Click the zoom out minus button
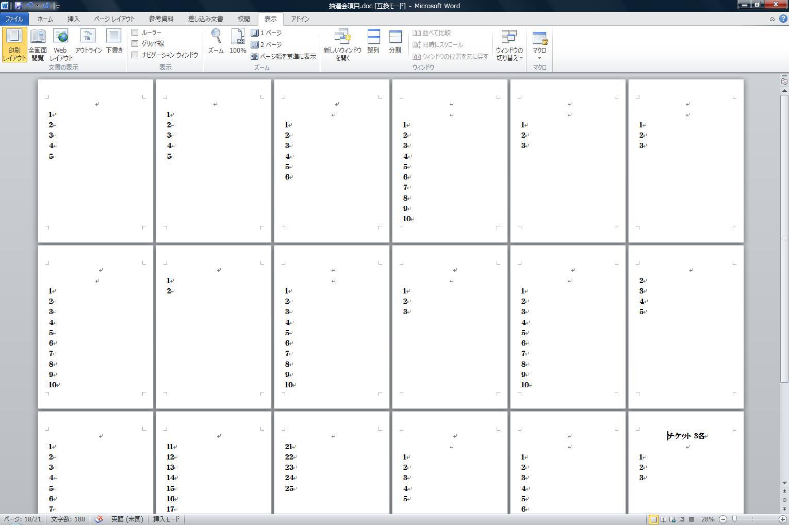 tap(723, 519)
